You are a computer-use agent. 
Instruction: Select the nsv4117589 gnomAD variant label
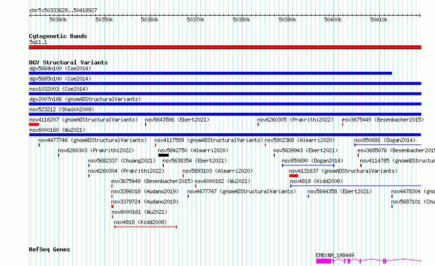[209, 140]
